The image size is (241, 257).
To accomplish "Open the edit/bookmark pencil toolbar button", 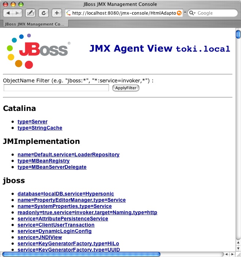I will 30,13.
